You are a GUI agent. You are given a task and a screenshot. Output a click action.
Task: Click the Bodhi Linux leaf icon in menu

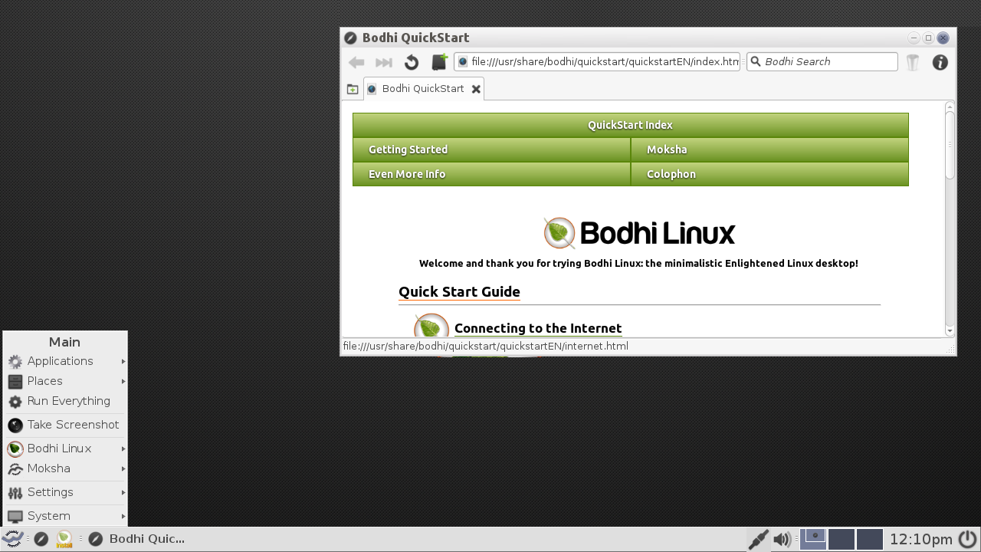(x=15, y=449)
